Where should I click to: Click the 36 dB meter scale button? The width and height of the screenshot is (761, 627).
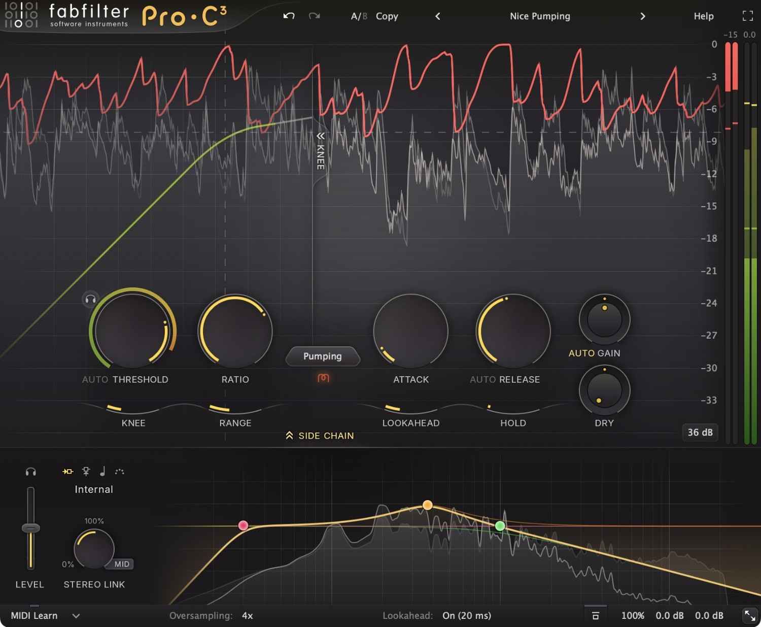tap(700, 432)
